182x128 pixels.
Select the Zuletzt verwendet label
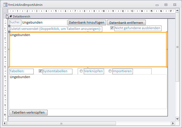[55, 29]
